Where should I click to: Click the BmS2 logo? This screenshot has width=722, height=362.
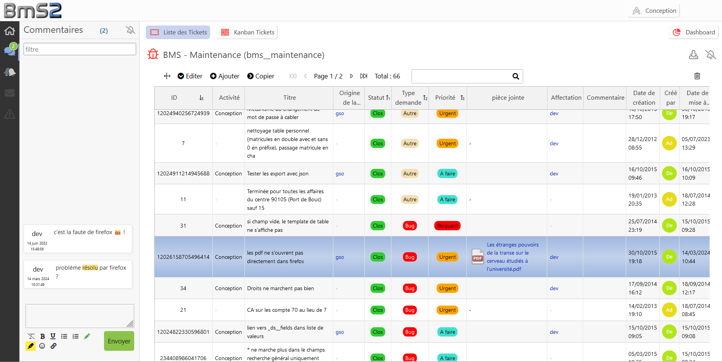pos(33,10)
